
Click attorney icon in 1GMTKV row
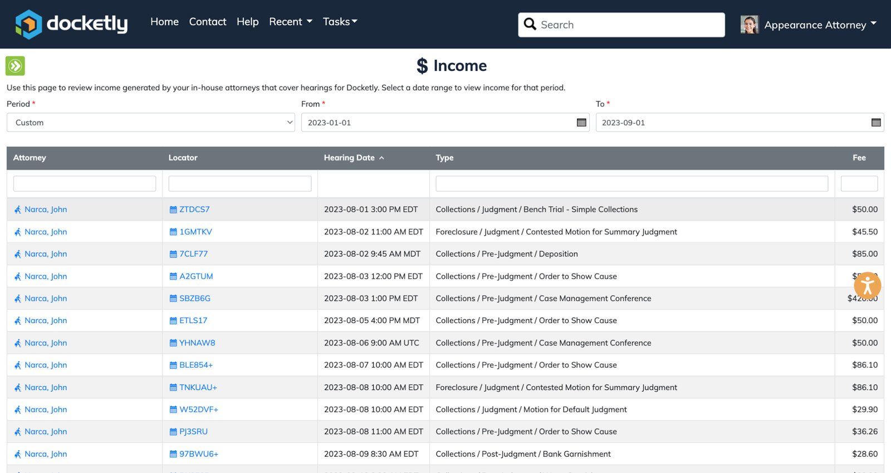(x=18, y=232)
